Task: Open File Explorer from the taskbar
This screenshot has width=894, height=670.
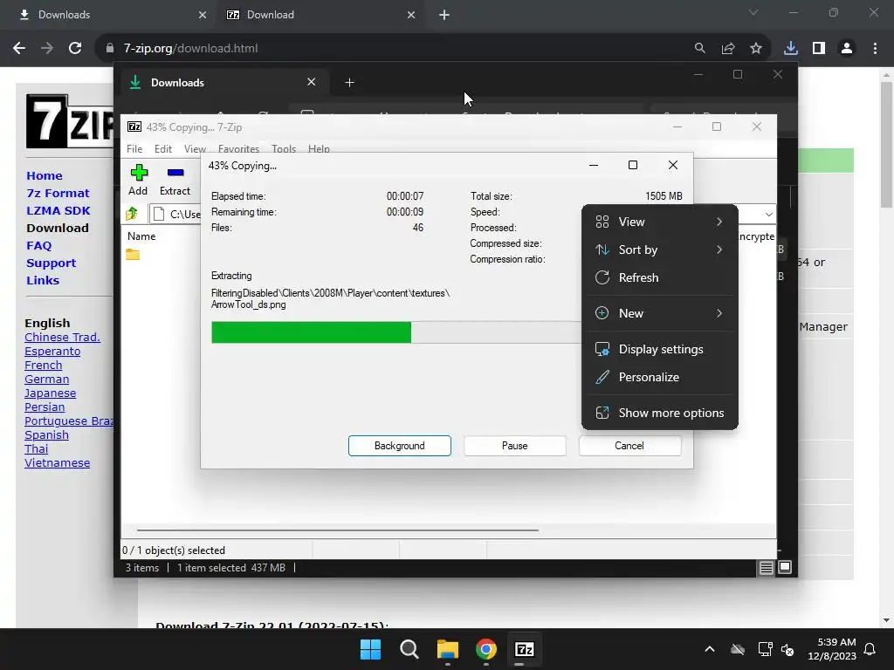Action: (448, 649)
